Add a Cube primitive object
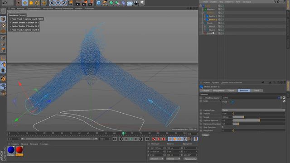Image resolution: width=290 pixels, height=163 pixels. point(99,3)
